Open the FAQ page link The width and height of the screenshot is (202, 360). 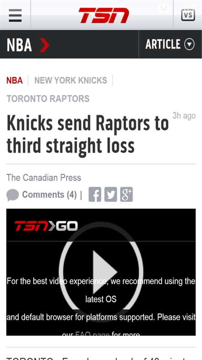[93, 334]
